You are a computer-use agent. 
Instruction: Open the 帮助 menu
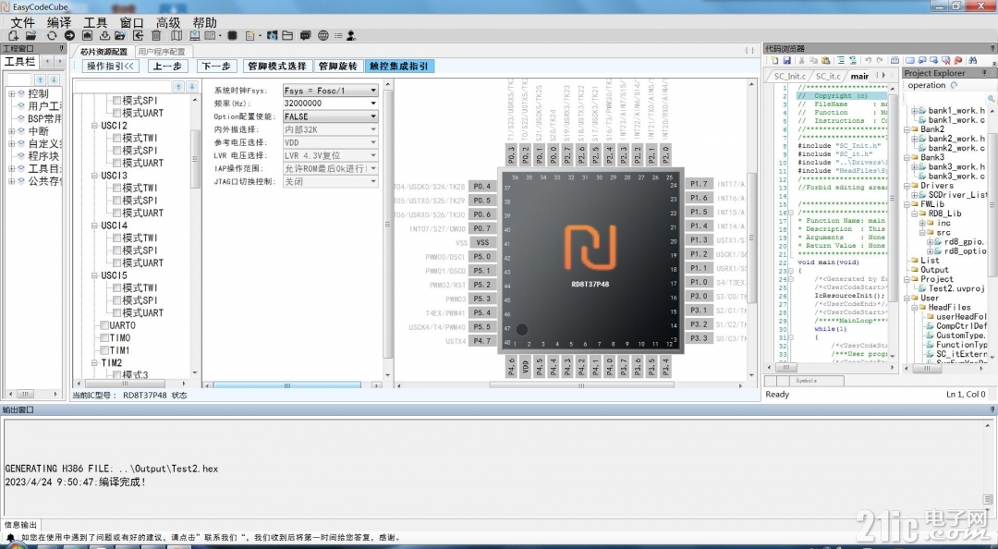(x=205, y=22)
